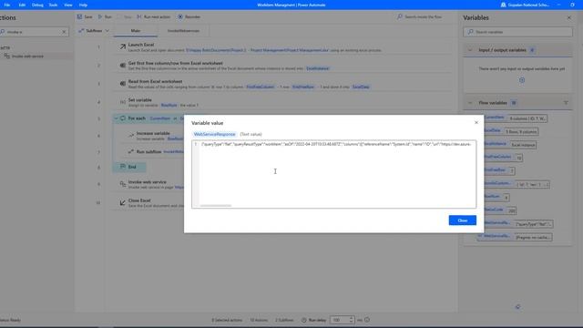
Task: Open WebServiceResponseHeaders value with Pragma
Action: tap(533, 237)
